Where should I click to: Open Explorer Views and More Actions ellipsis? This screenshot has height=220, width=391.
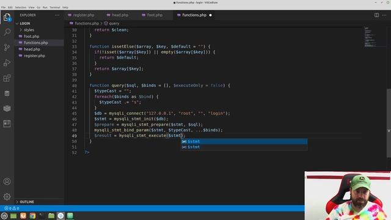coord(57,15)
